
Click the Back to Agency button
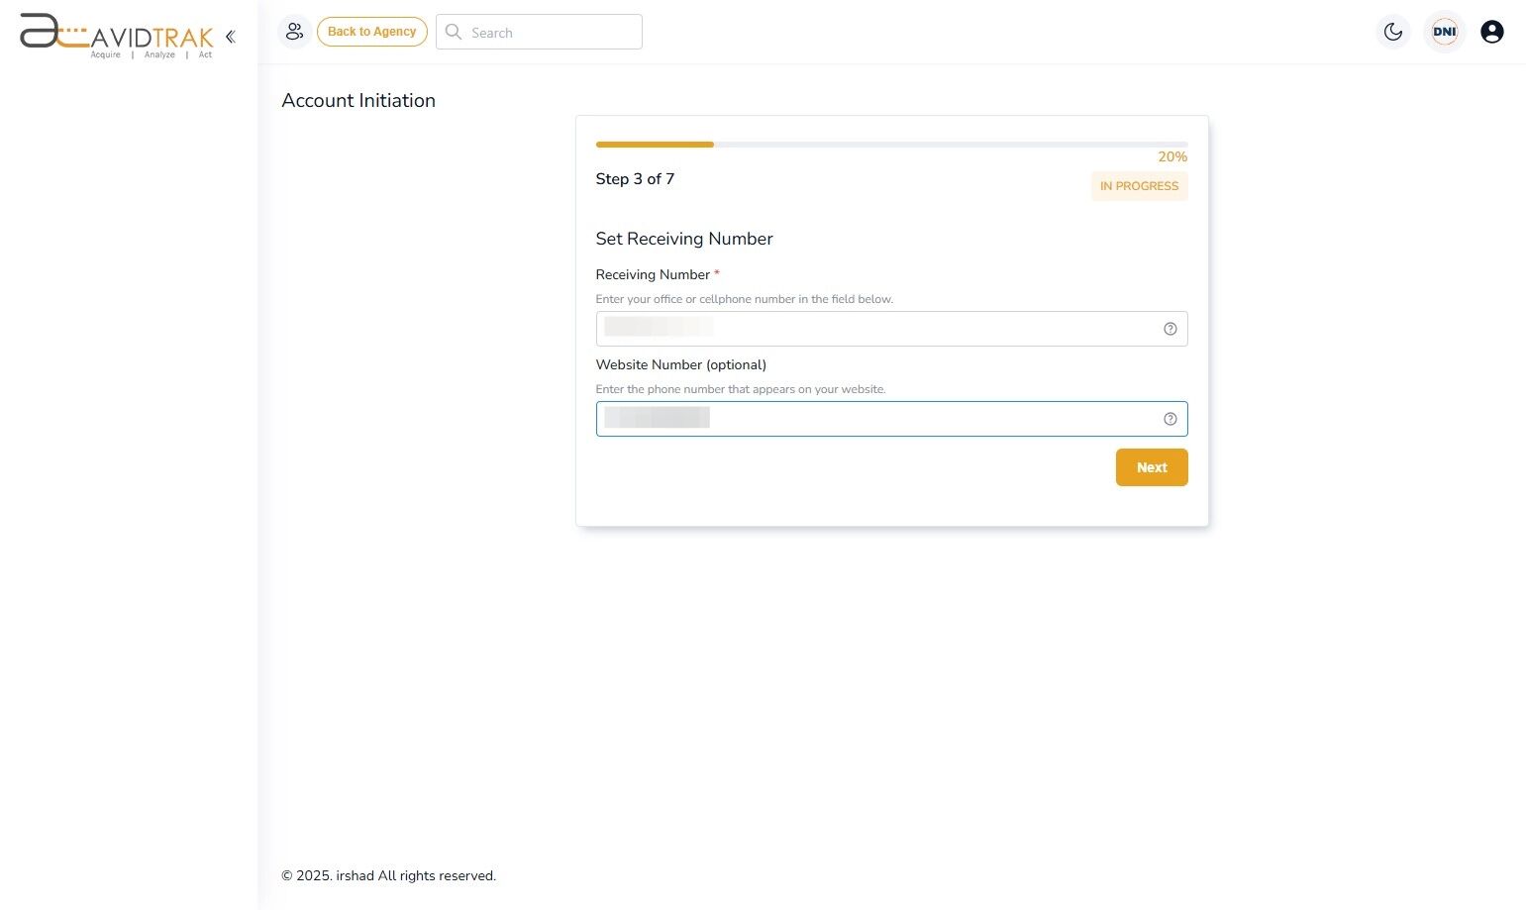pos(371,32)
